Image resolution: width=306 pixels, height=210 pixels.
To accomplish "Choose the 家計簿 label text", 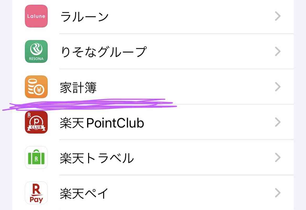I will click(78, 87).
